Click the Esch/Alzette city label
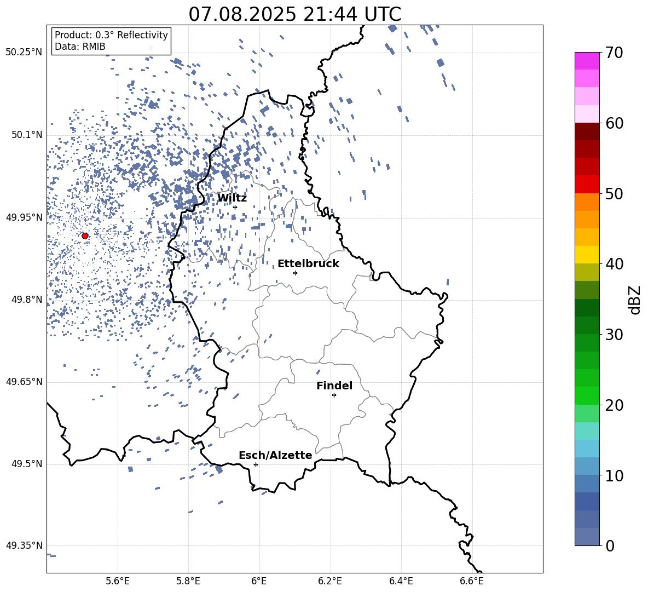Viewport: 648px width, 592px height. (276, 455)
